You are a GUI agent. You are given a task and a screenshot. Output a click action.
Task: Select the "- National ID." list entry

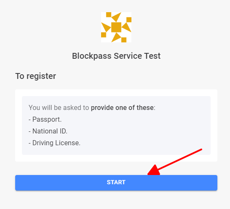[x=48, y=131]
